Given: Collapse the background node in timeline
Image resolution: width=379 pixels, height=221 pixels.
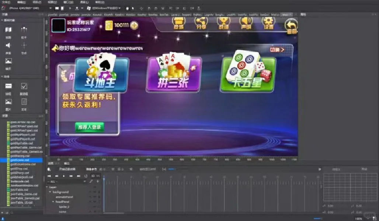Looking at the screenshot, I should (50, 192).
